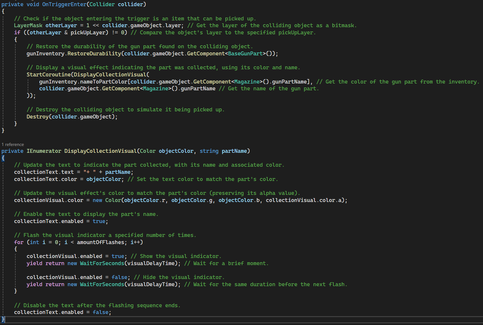
Task: Click the int keyword in the for loop
Action: pyautogui.click(x=34, y=242)
